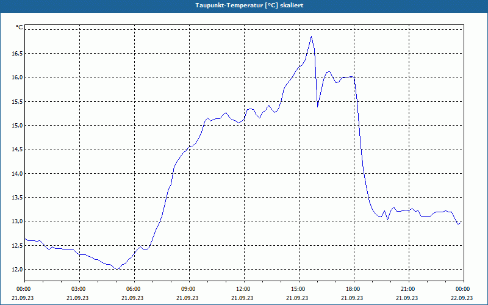This screenshot has height=305, width=488.
Task: Click the 13,5 y-axis label
Action: click(x=18, y=197)
